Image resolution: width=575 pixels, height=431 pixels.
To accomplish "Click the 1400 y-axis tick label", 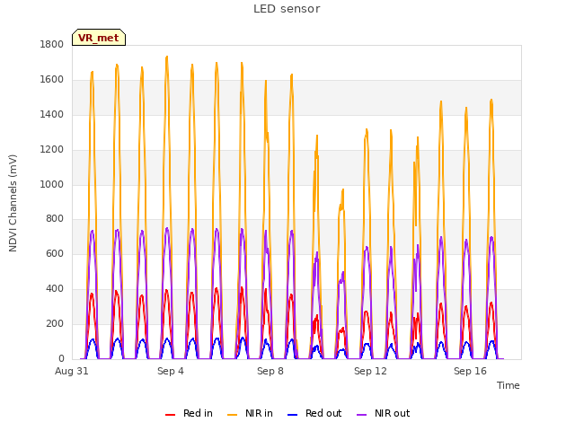I will [x=52, y=115].
